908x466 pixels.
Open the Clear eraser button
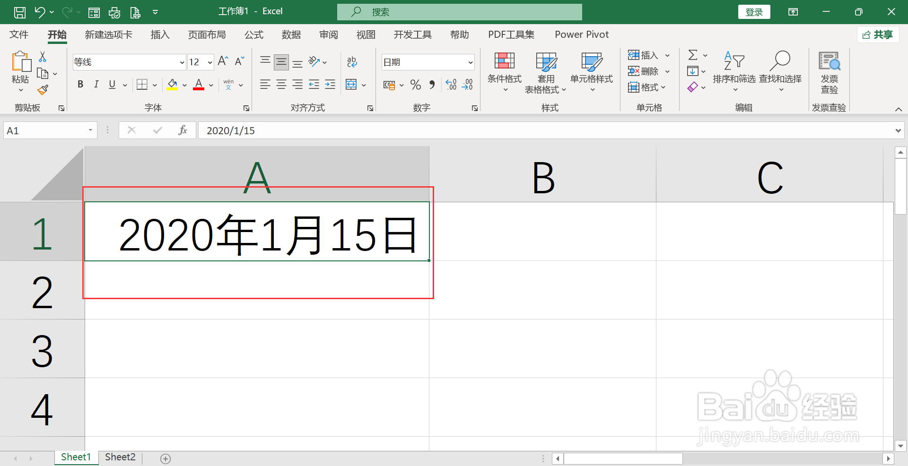(x=693, y=87)
